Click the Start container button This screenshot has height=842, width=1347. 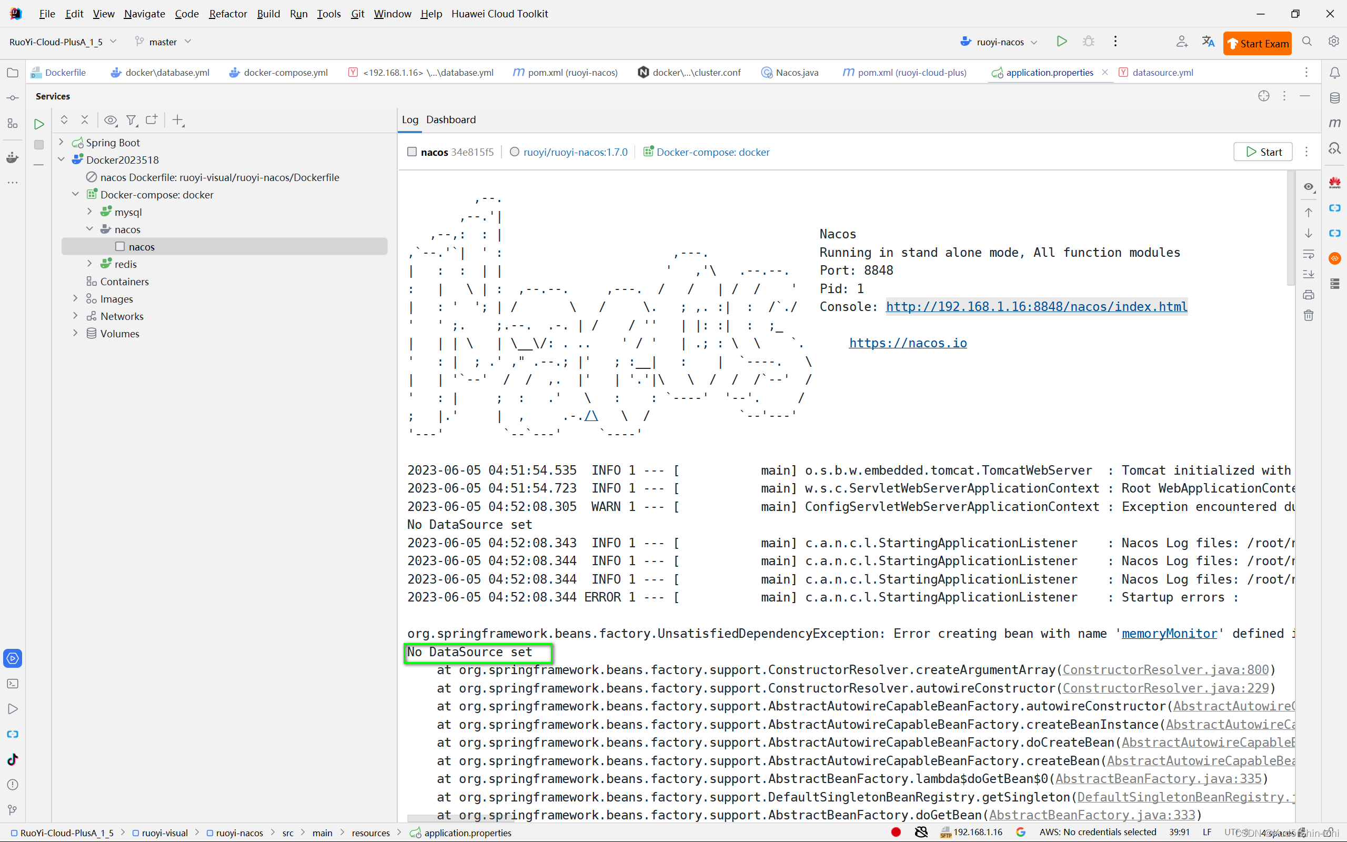(1263, 152)
